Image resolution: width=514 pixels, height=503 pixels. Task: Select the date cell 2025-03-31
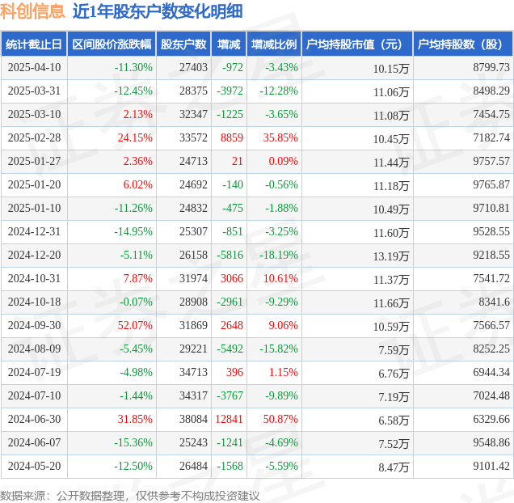(35, 91)
